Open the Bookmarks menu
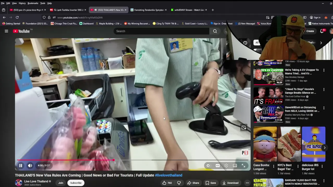333x187 pixels. click(33, 3)
